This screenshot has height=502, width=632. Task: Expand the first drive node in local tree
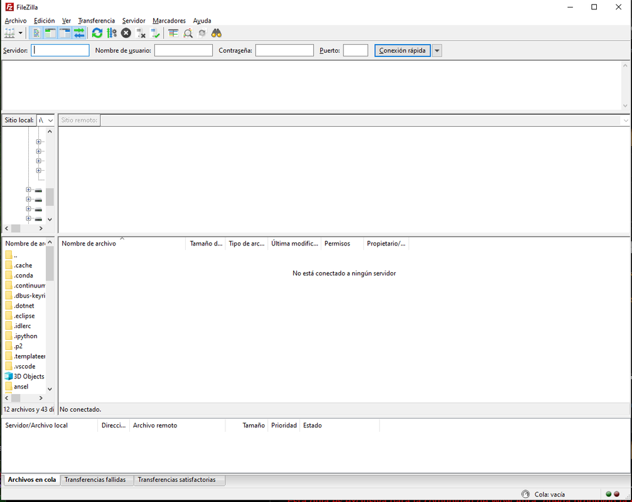(x=28, y=190)
